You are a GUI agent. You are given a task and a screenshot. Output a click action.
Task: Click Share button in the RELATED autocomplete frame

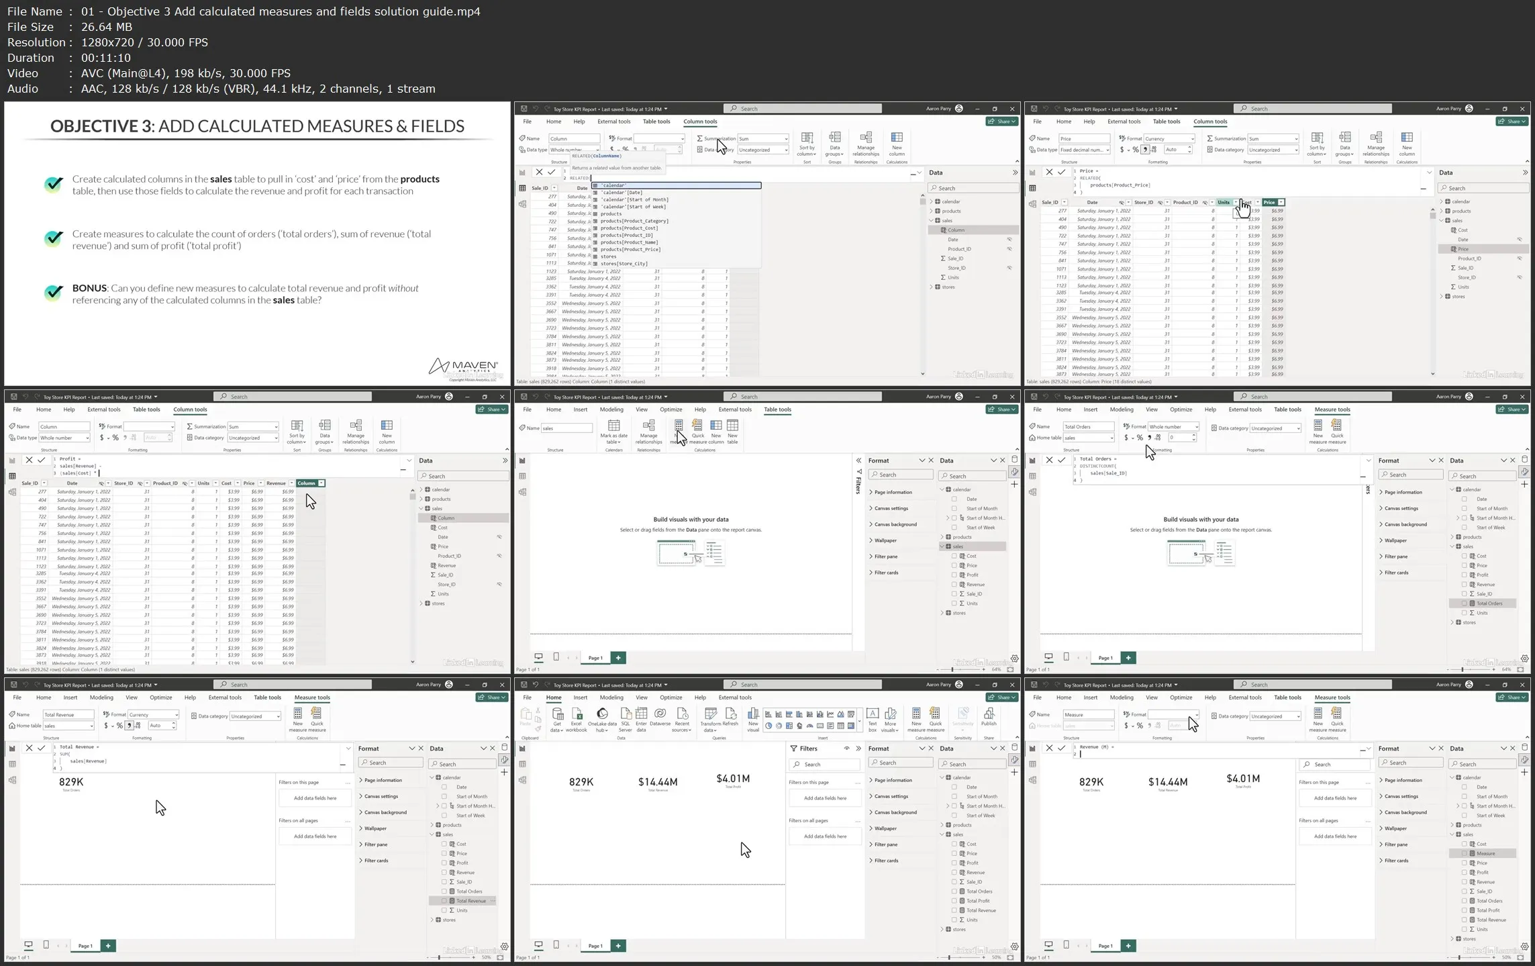1002,122
